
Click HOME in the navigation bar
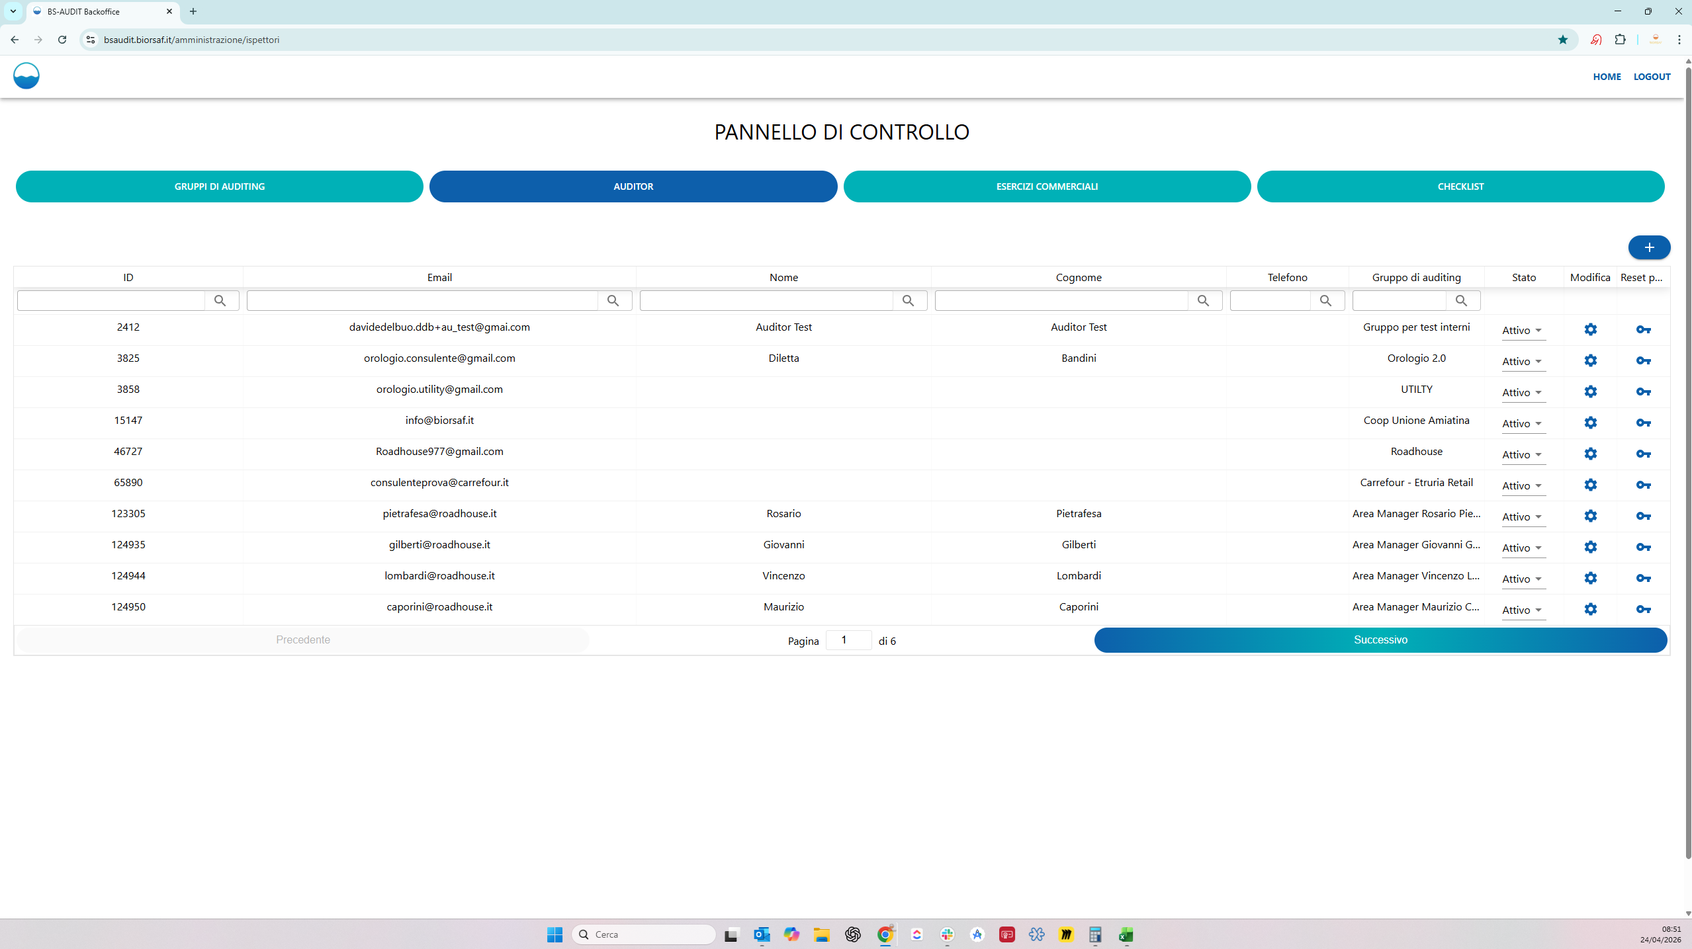(1606, 76)
